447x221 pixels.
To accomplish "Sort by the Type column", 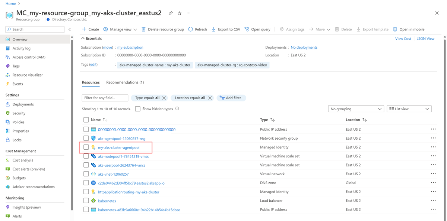I will 267,120.
